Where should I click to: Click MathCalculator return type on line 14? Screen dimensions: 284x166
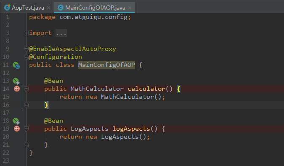pyautogui.click(x=97, y=89)
